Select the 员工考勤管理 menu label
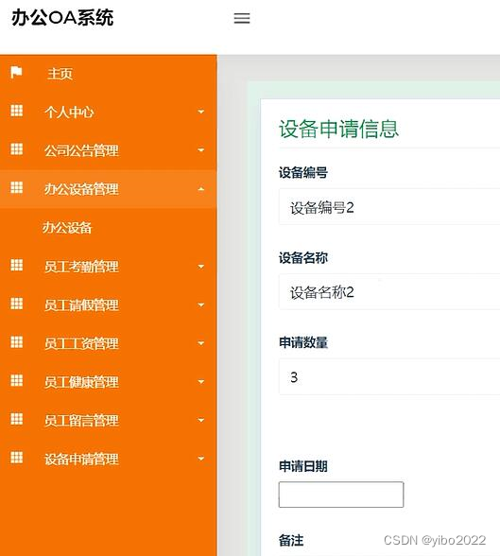 point(81,267)
